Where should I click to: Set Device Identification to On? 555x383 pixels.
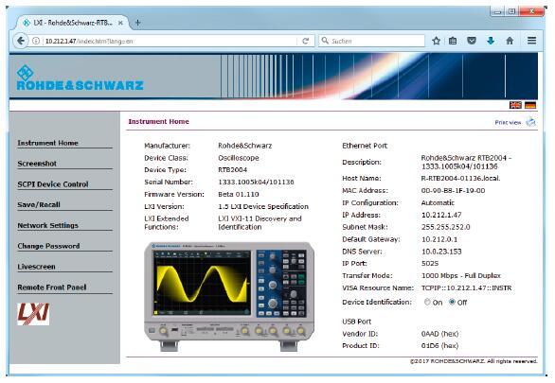427,302
